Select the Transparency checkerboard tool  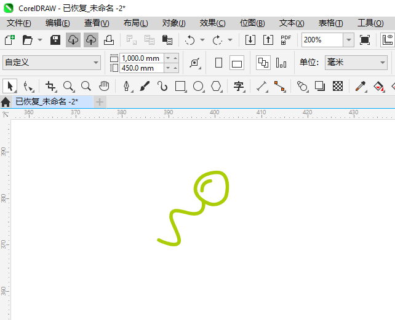point(338,86)
